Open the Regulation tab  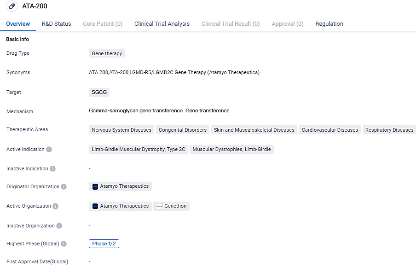(x=329, y=24)
